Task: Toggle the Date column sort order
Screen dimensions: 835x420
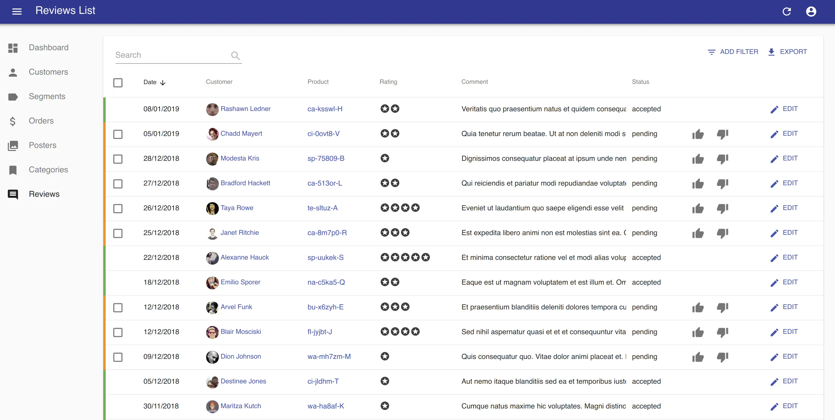Action: pos(155,82)
